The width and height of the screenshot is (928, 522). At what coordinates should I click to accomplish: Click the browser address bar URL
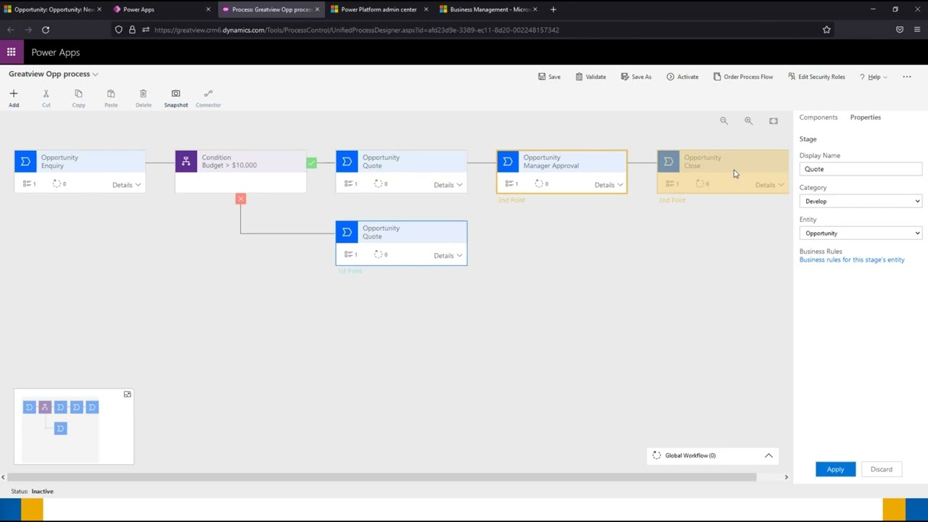(356, 30)
